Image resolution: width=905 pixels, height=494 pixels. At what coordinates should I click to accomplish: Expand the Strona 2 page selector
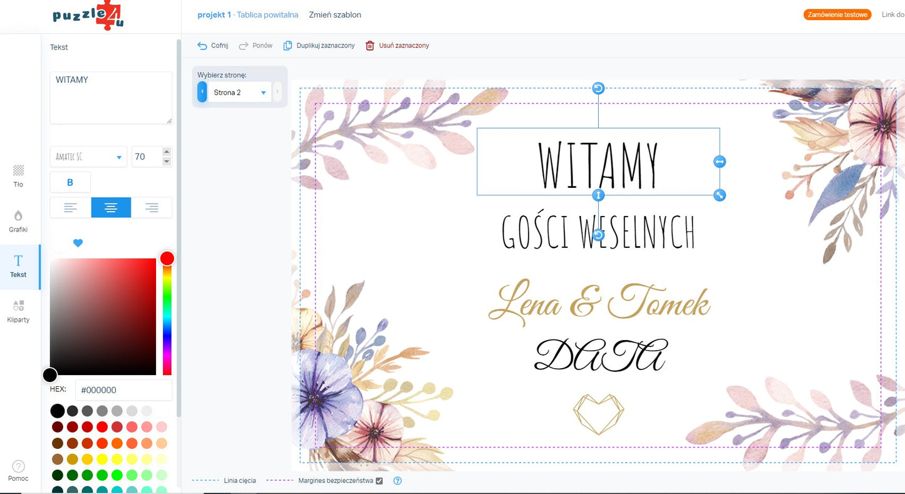(239, 93)
